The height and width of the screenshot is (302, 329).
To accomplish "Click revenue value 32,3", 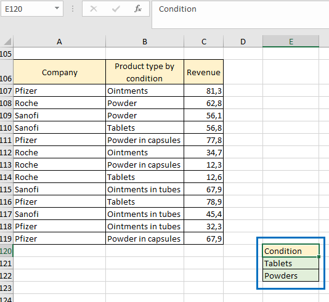I will [x=203, y=226].
